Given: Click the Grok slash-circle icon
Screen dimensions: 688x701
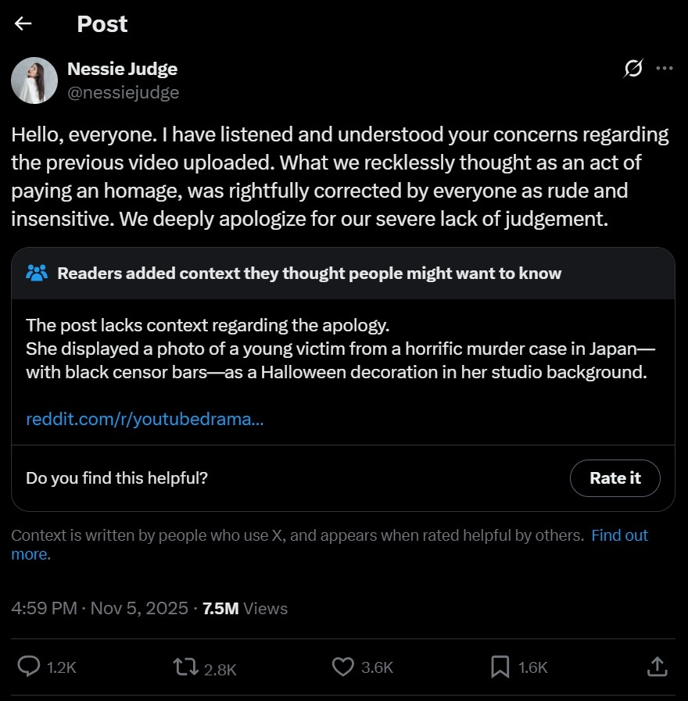Looking at the screenshot, I should coord(633,69).
